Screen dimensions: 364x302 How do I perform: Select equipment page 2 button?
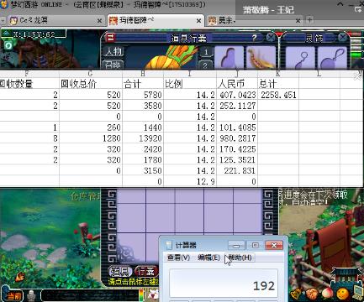(206, 65)
